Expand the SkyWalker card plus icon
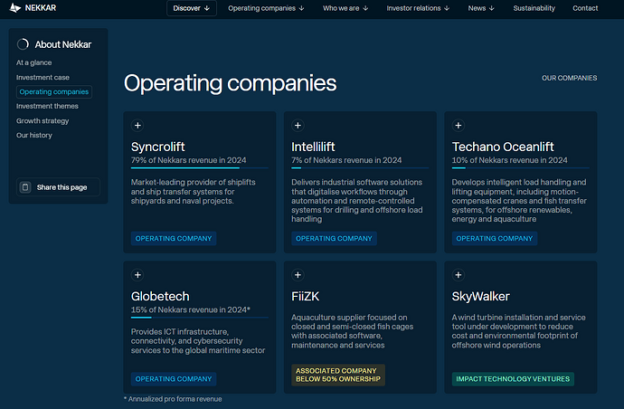 459,275
